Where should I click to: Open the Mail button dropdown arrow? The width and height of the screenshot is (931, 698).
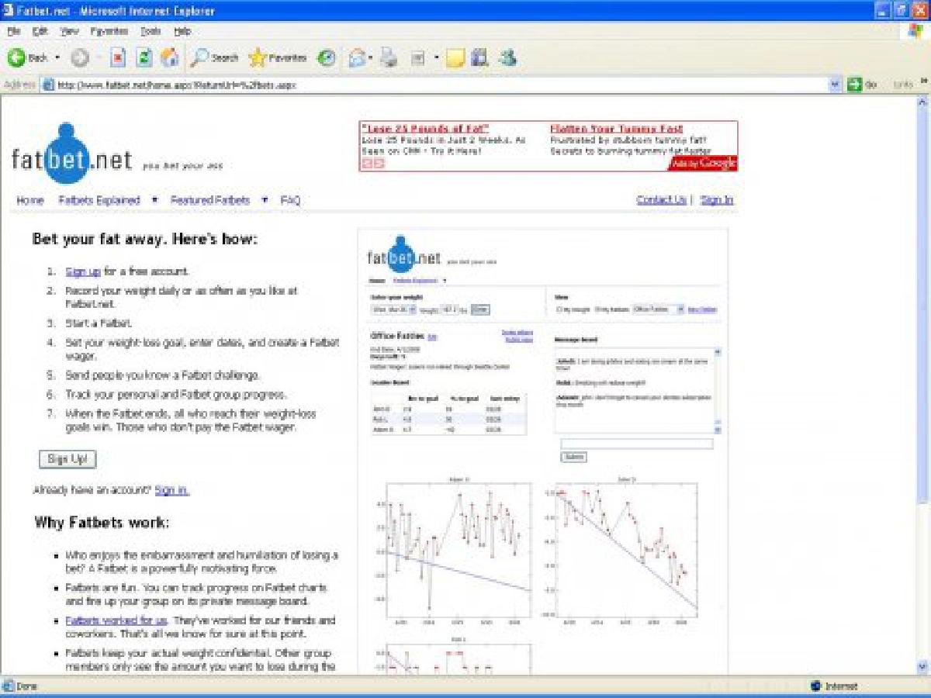click(370, 57)
